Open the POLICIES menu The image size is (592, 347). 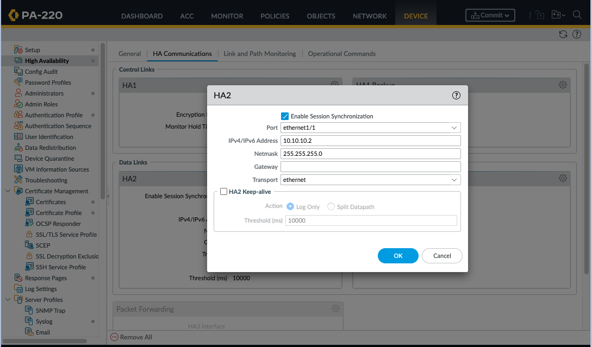(x=275, y=16)
